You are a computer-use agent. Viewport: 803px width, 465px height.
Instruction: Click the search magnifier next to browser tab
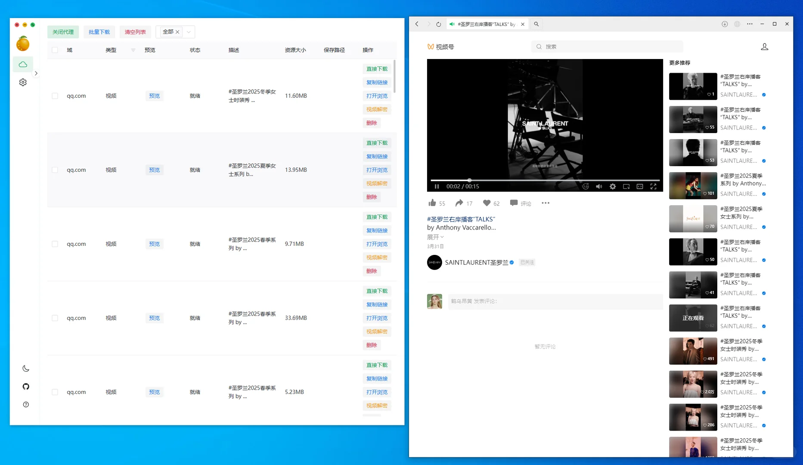click(x=536, y=24)
